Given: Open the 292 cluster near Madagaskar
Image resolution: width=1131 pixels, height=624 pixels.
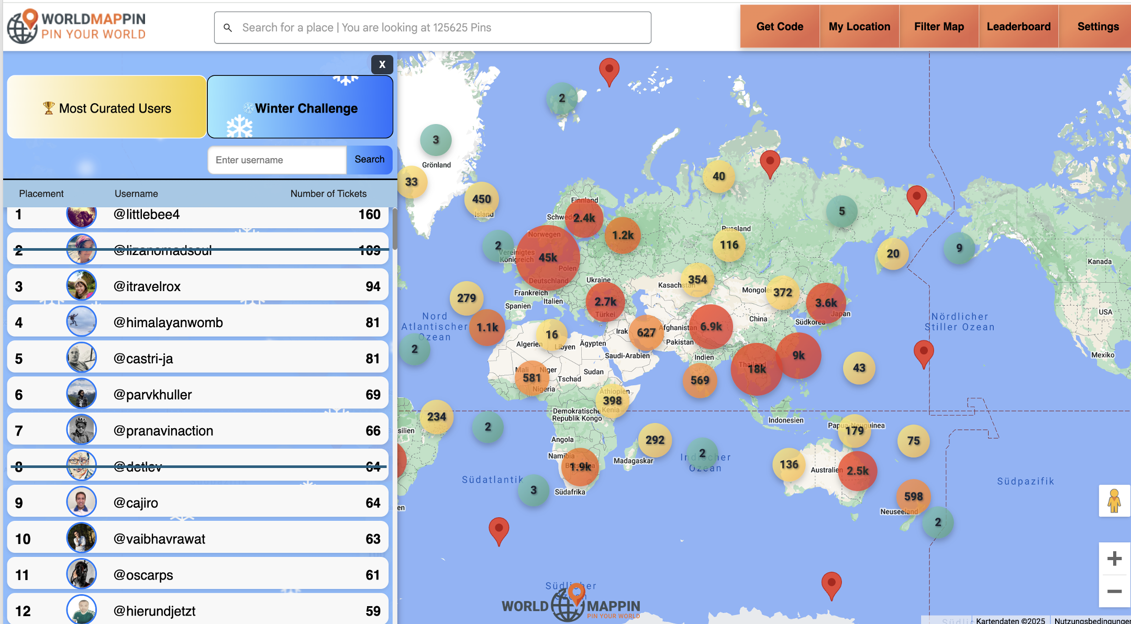Looking at the screenshot, I should click(655, 440).
